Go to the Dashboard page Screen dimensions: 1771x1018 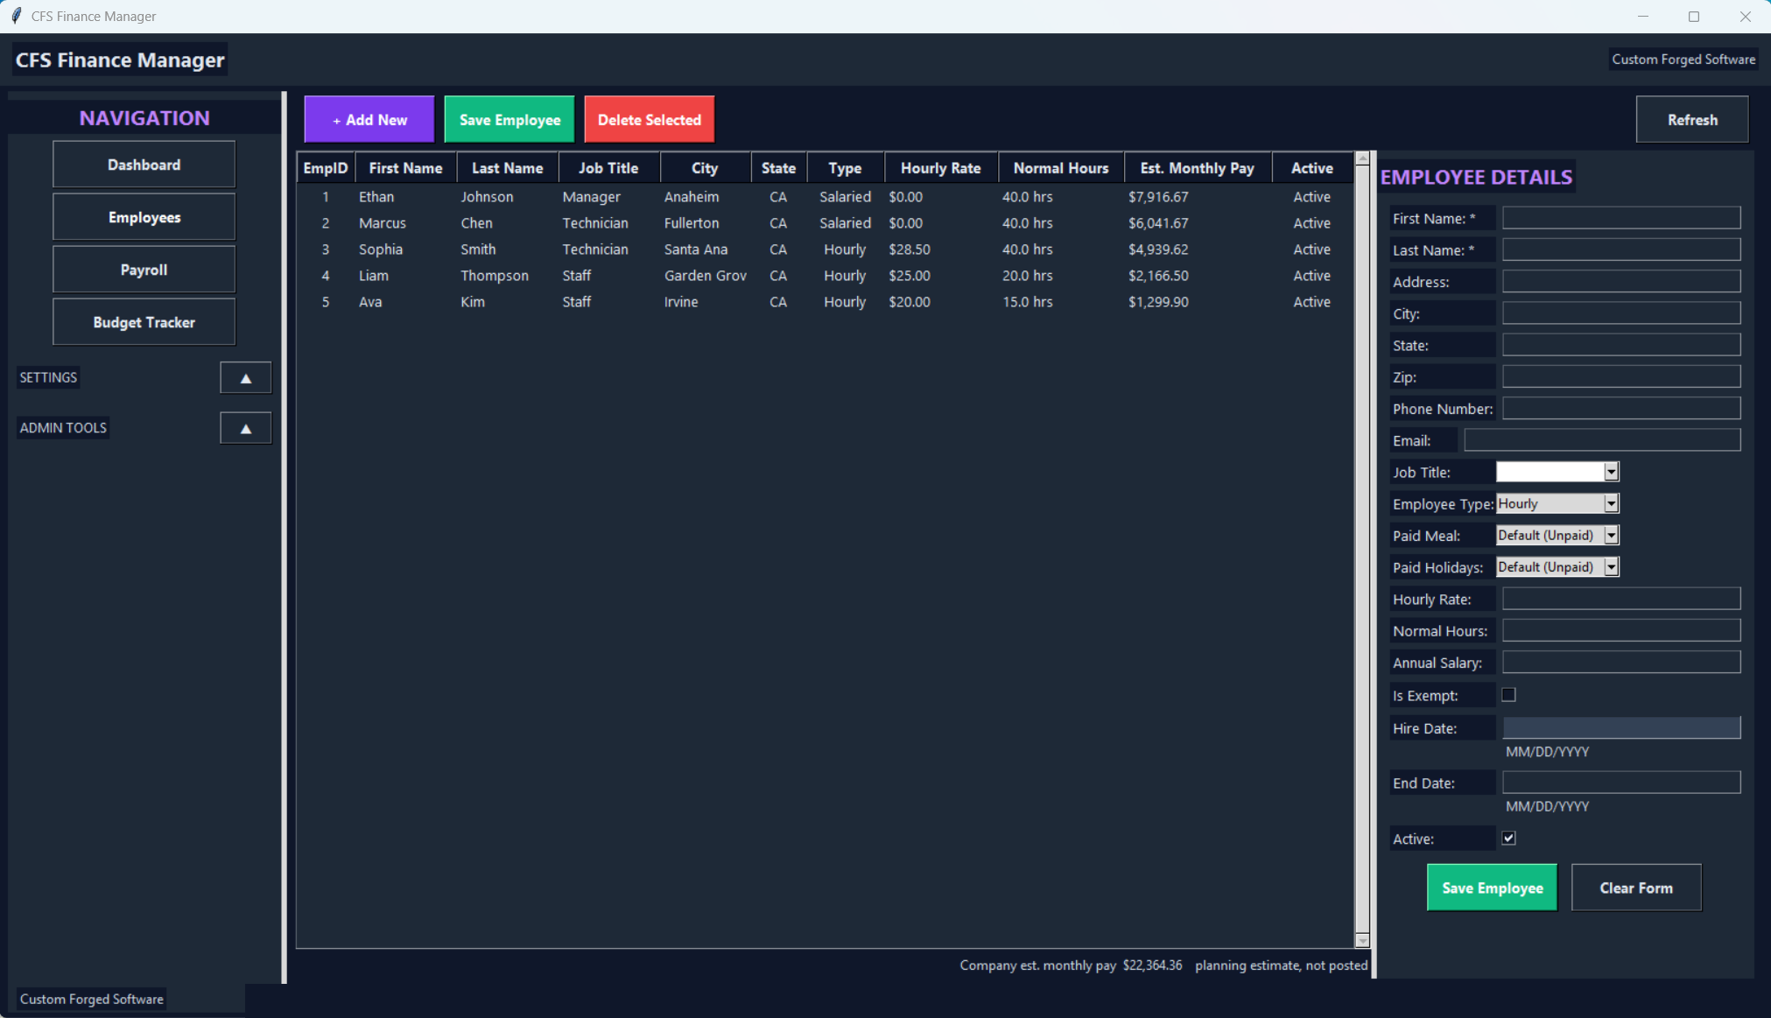(144, 165)
